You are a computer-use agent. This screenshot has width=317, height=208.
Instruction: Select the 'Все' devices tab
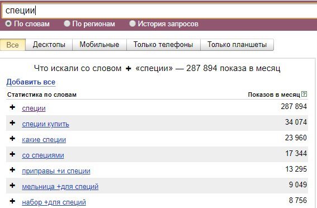coord(12,45)
